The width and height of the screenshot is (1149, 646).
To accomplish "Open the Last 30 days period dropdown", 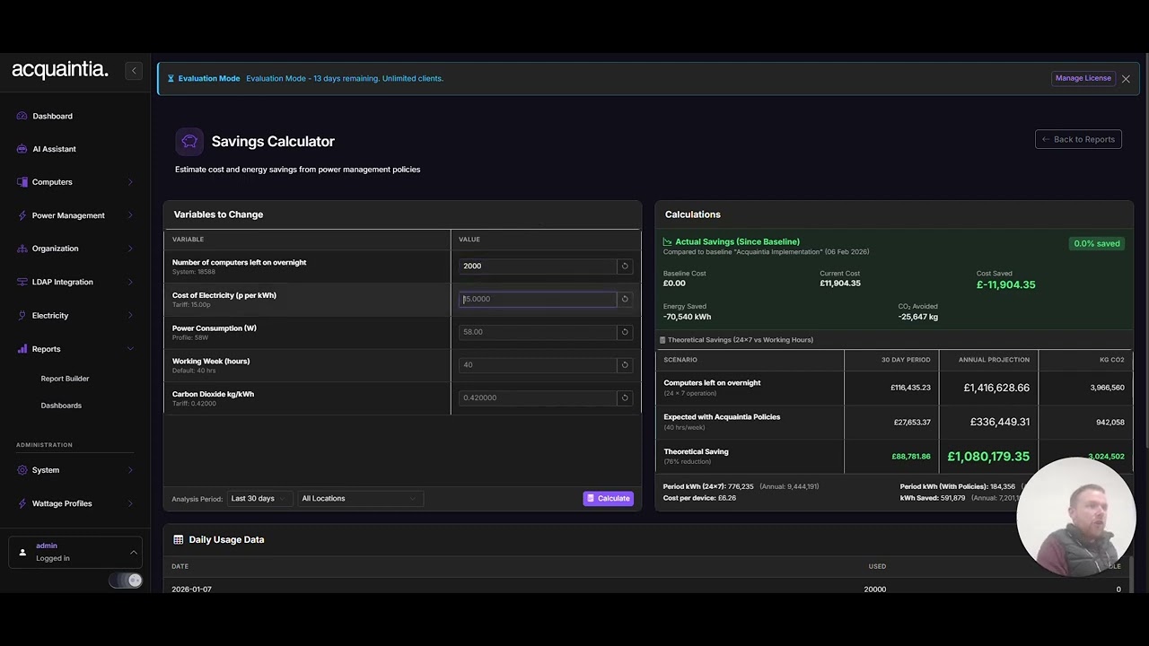I will (x=259, y=498).
